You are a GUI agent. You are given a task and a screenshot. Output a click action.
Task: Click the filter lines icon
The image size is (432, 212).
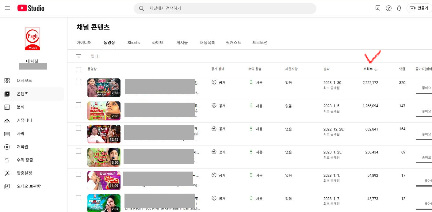(79, 56)
